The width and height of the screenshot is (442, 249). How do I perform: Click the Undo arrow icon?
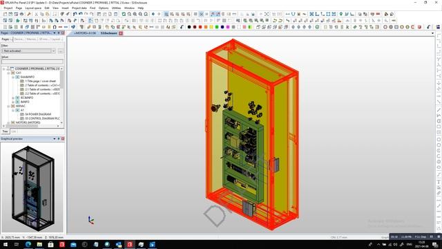75,14
